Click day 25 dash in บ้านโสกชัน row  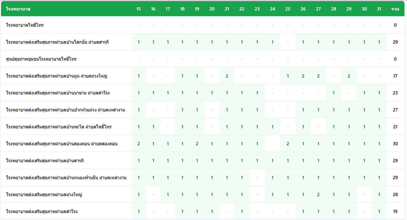tap(288, 42)
